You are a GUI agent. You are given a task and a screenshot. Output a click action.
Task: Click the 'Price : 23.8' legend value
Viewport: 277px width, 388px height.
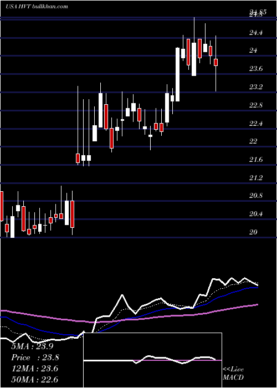35,358
